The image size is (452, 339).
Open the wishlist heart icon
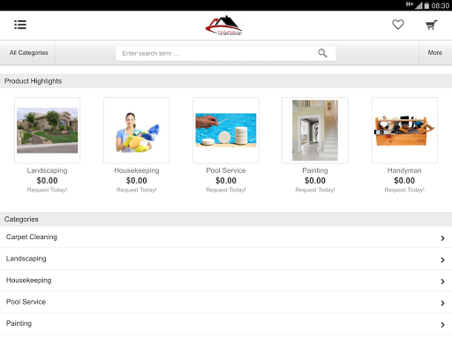[398, 25]
